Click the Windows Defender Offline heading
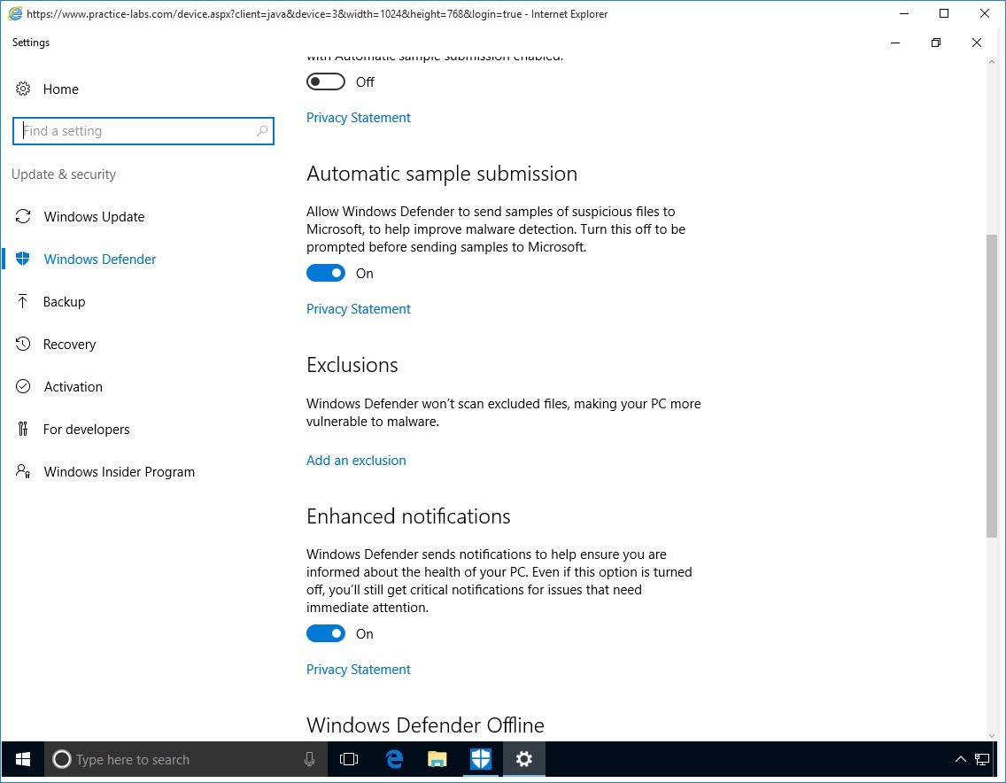 pos(425,725)
